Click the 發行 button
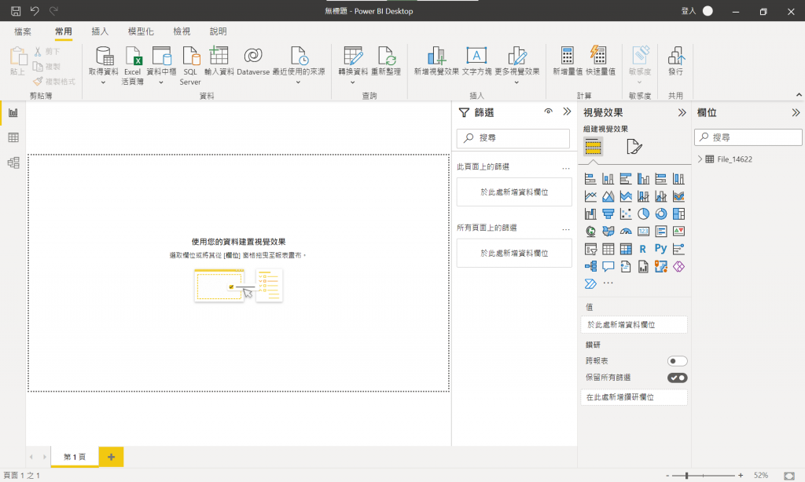The height and width of the screenshot is (482, 805). (675, 60)
